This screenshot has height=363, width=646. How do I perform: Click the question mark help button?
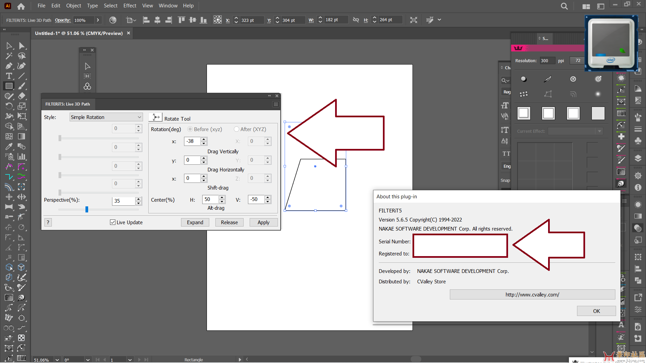tap(48, 222)
